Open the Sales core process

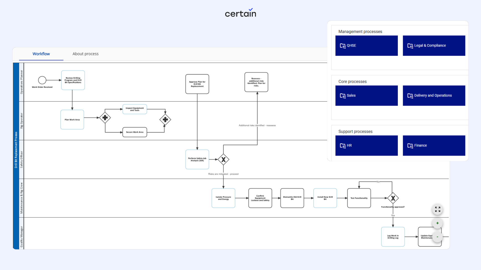click(x=366, y=95)
